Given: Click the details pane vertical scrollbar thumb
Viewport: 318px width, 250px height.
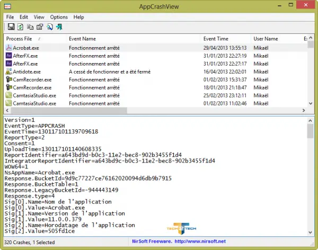Looking at the screenshot, I should [310, 131].
